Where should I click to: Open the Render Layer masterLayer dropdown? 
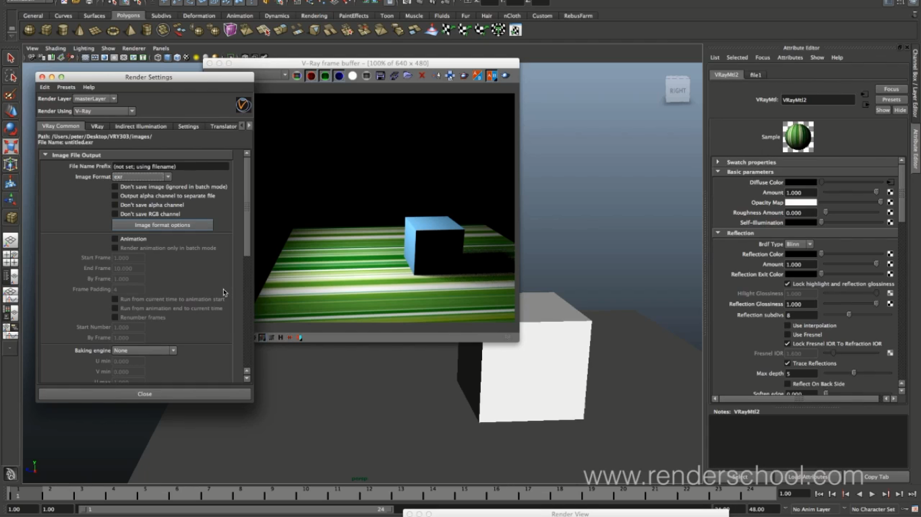click(x=95, y=99)
